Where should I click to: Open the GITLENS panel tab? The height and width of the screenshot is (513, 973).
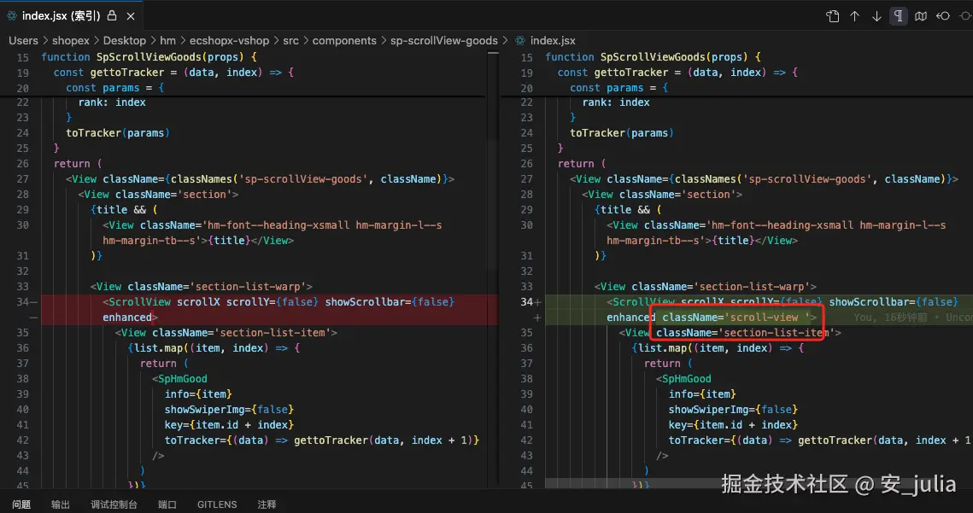[x=217, y=504]
